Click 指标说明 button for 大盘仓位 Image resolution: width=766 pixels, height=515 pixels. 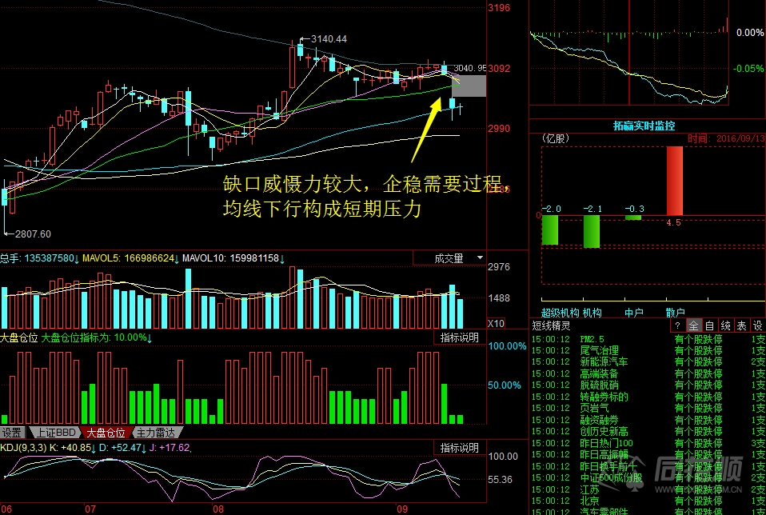(459, 337)
